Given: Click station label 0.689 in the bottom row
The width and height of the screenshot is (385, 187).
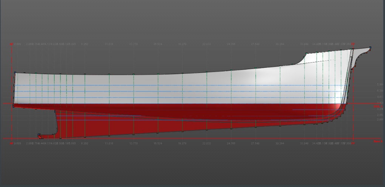Looking at the screenshot, I should coord(17,143).
